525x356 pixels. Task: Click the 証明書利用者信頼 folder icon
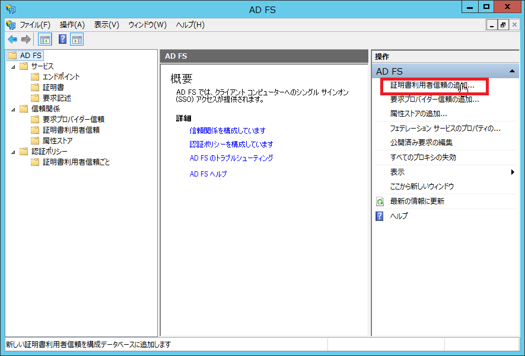35,130
